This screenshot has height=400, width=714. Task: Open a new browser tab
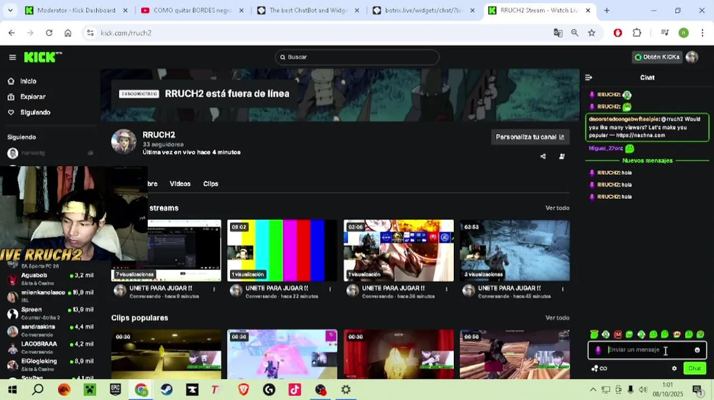pos(607,10)
